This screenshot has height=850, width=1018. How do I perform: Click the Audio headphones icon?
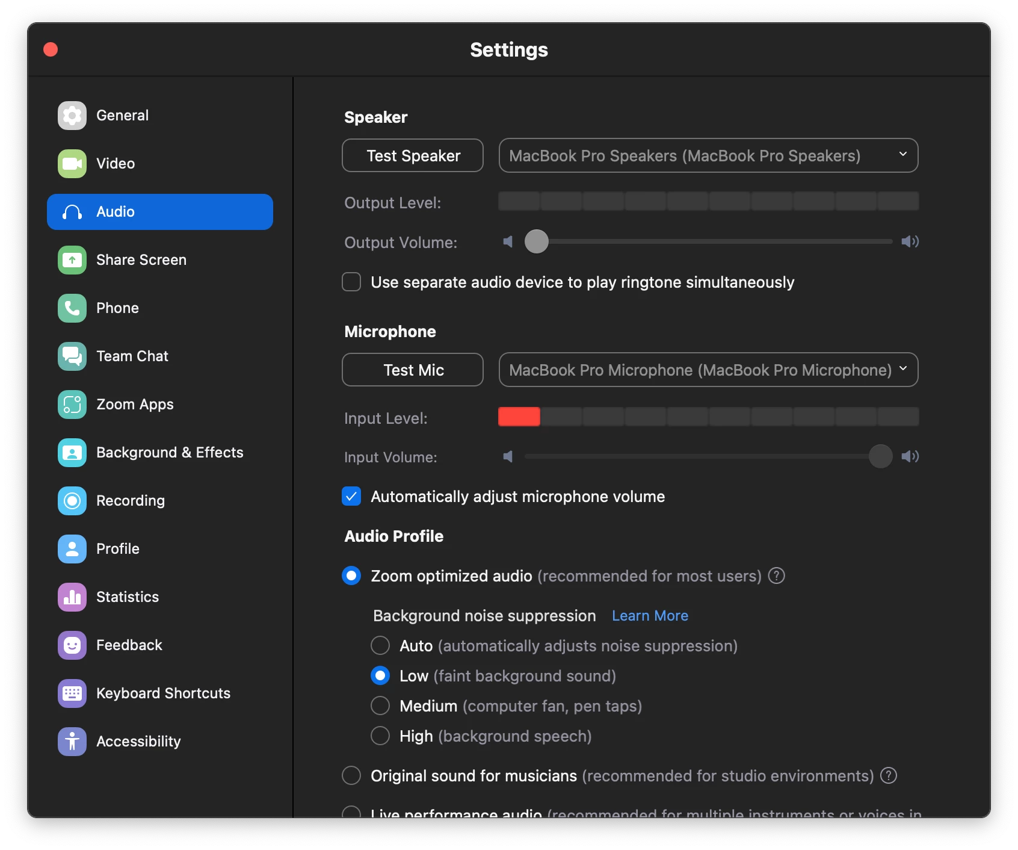[x=72, y=212]
